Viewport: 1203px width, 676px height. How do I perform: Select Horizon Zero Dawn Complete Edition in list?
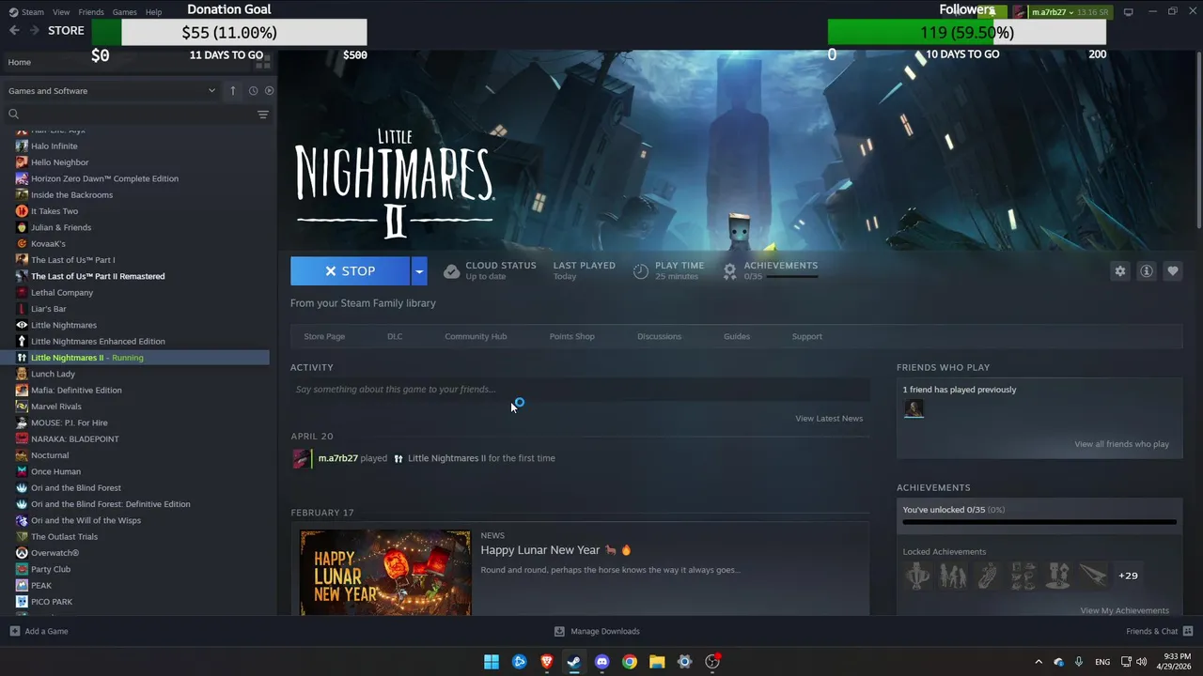[x=104, y=178]
